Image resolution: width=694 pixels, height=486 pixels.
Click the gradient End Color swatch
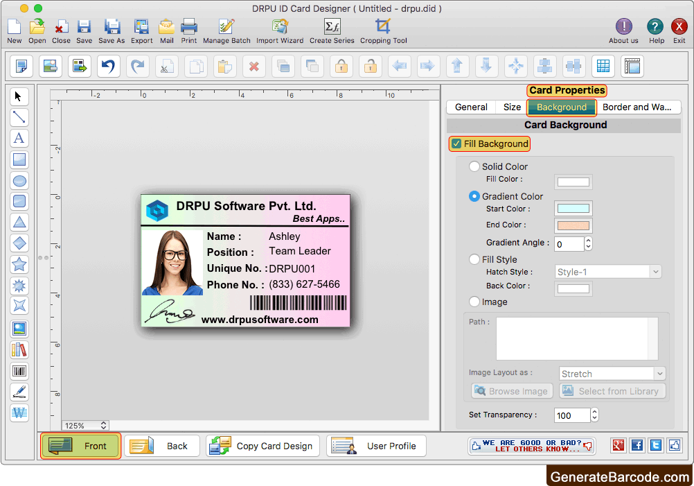(x=573, y=225)
